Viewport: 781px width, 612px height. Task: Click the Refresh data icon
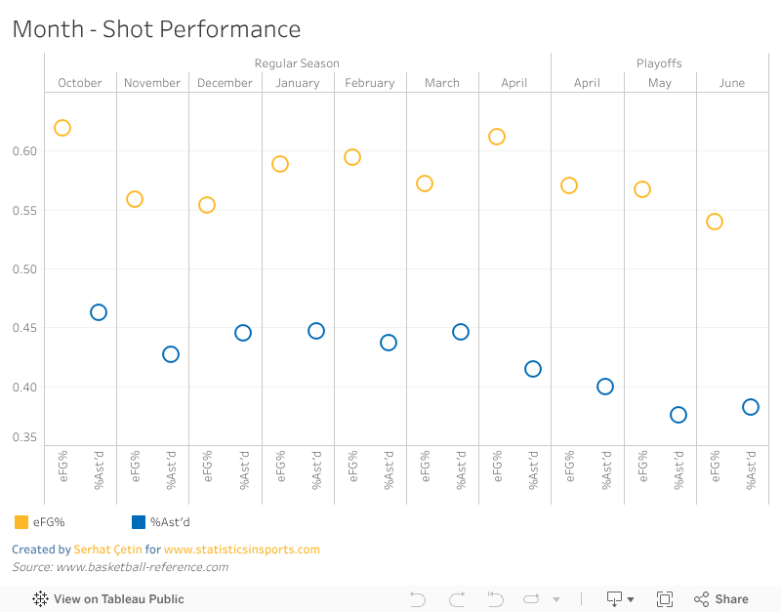click(531, 599)
